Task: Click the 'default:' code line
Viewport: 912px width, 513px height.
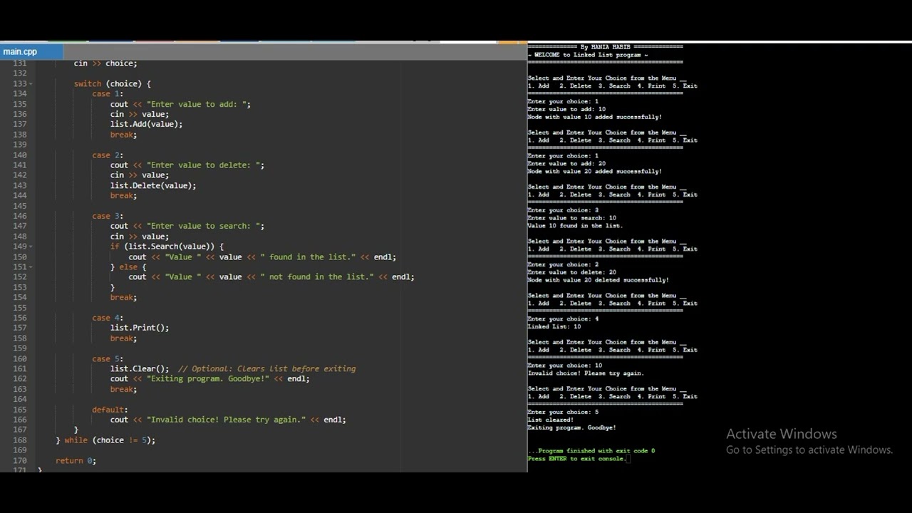Action: 110,410
